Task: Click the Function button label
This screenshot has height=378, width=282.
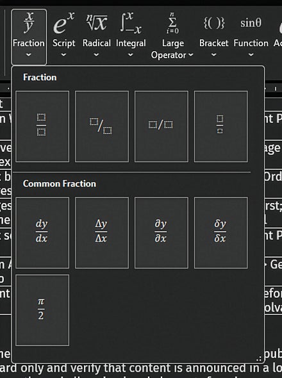Action: tap(251, 43)
